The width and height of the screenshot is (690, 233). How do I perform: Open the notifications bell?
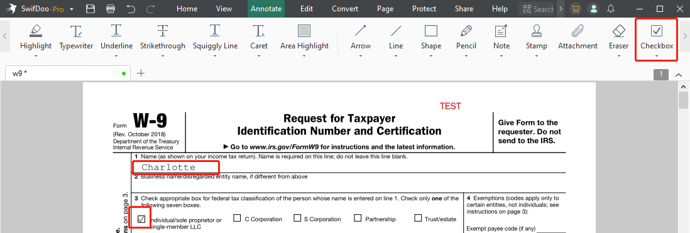611,9
